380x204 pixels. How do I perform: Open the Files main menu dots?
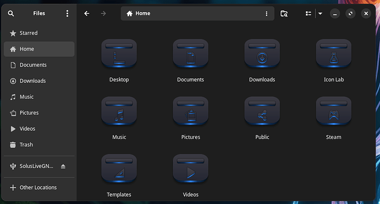point(67,14)
